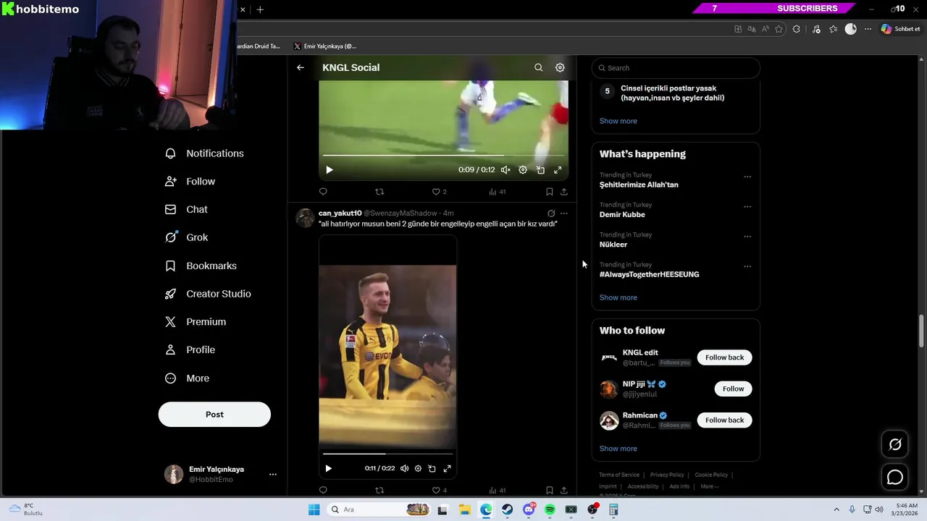Click the page's vertical scrollbar thumb

click(x=922, y=331)
